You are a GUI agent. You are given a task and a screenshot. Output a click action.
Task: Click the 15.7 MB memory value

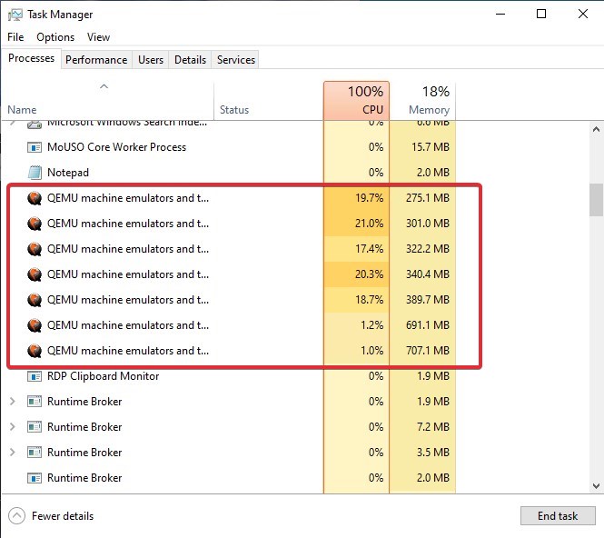431,147
